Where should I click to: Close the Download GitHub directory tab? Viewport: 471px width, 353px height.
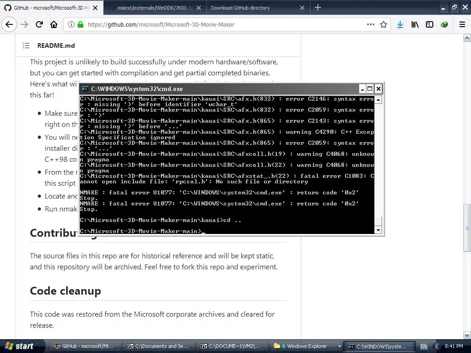[302, 8]
